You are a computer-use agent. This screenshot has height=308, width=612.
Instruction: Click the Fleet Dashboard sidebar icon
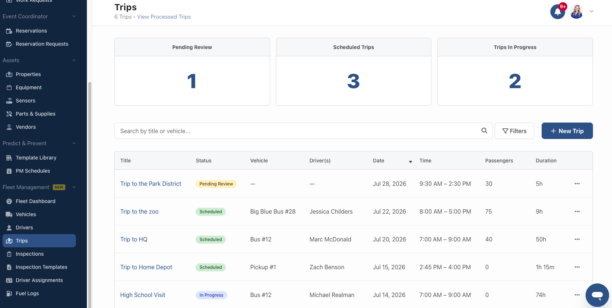[x=9, y=202]
